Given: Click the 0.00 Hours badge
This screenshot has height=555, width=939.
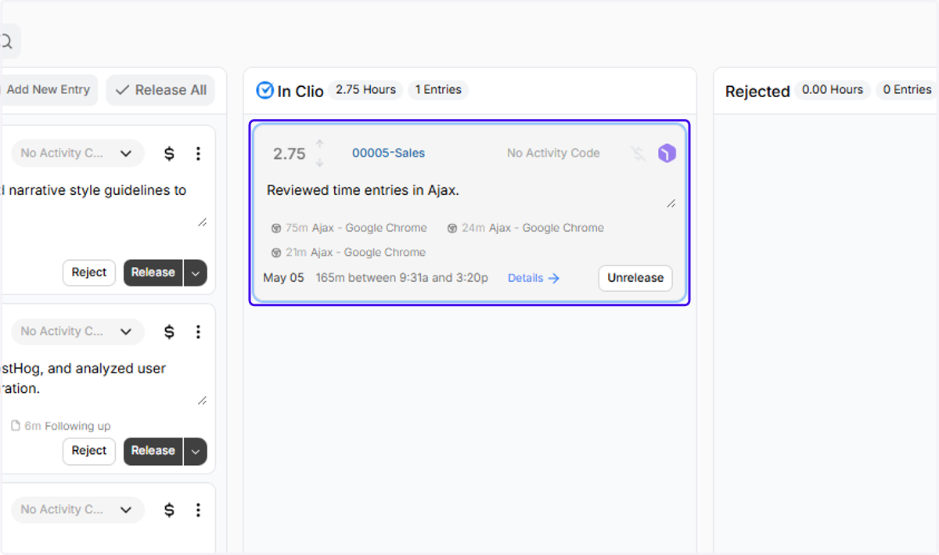Looking at the screenshot, I should tap(833, 90).
